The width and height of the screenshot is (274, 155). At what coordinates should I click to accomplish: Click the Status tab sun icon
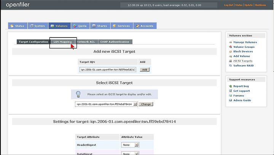(12, 26)
